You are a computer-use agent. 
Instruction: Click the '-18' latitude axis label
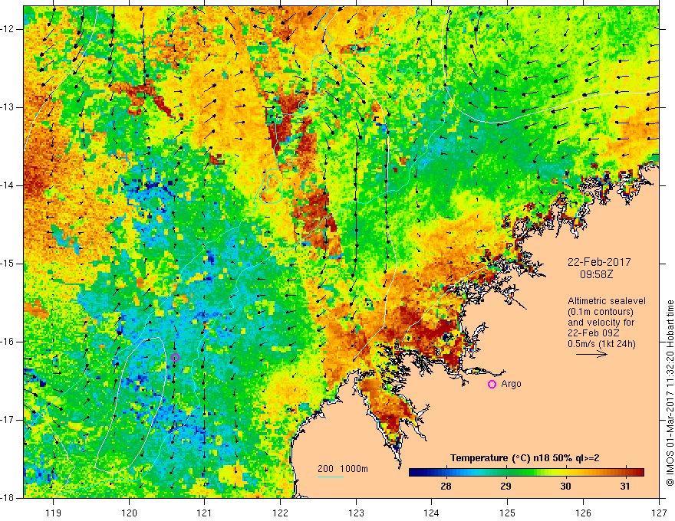[8, 498]
